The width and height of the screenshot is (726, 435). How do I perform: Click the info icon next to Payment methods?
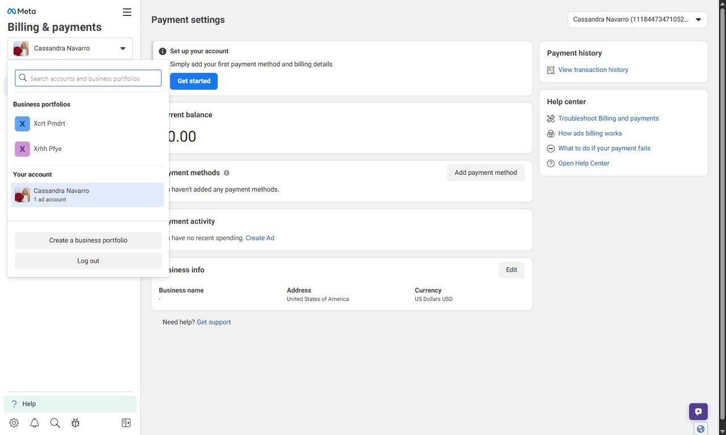tap(227, 173)
